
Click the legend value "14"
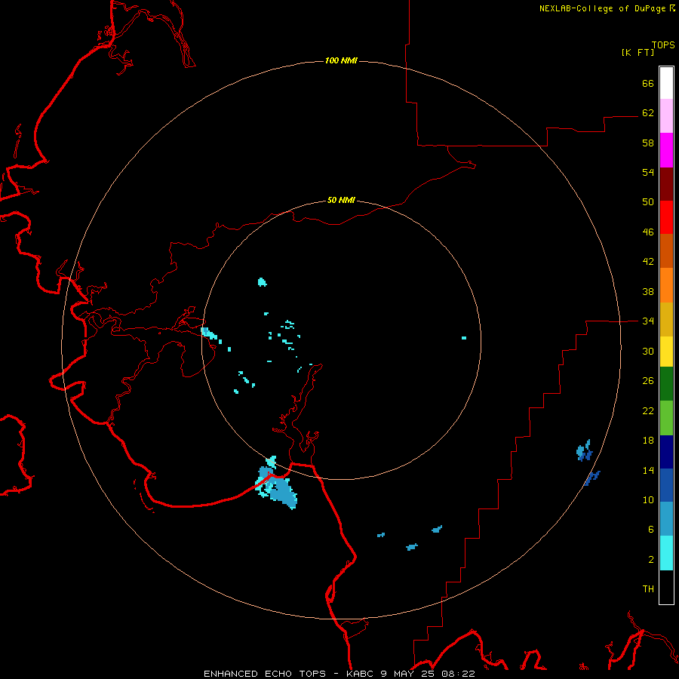point(648,470)
